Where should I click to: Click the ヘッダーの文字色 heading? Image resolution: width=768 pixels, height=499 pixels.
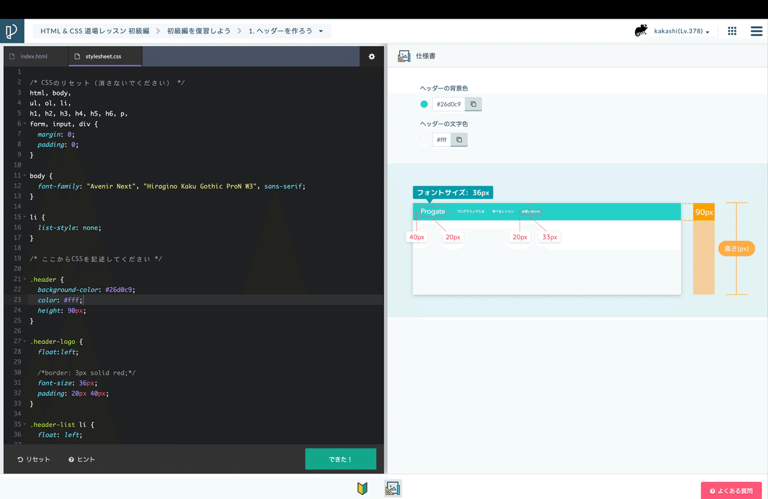point(444,124)
